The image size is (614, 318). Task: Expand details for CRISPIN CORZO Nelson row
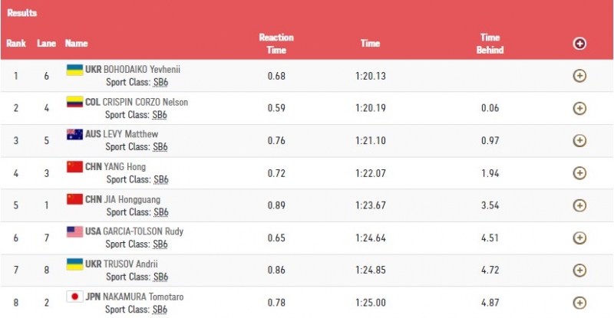[x=579, y=108]
